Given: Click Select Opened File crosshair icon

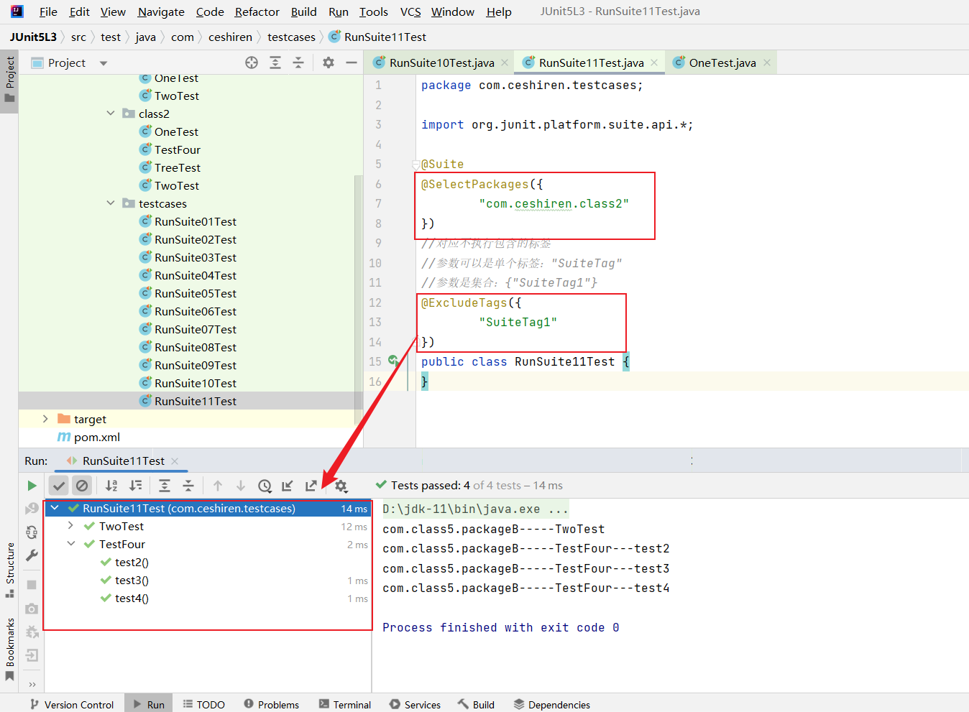Looking at the screenshot, I should coord(252,63).
